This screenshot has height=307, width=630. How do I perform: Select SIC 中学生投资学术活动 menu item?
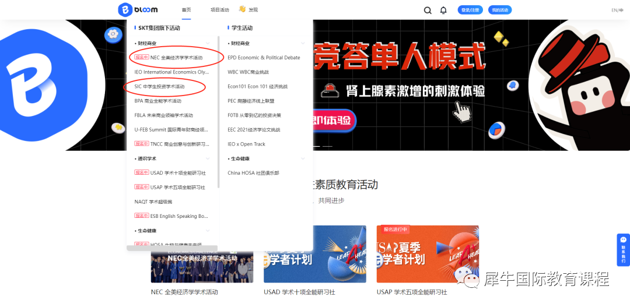[x=159, y=86]
